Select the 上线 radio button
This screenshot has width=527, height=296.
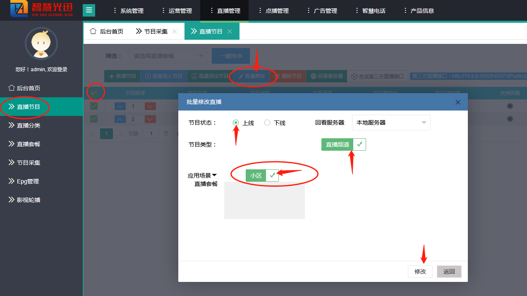click(236, 123)
